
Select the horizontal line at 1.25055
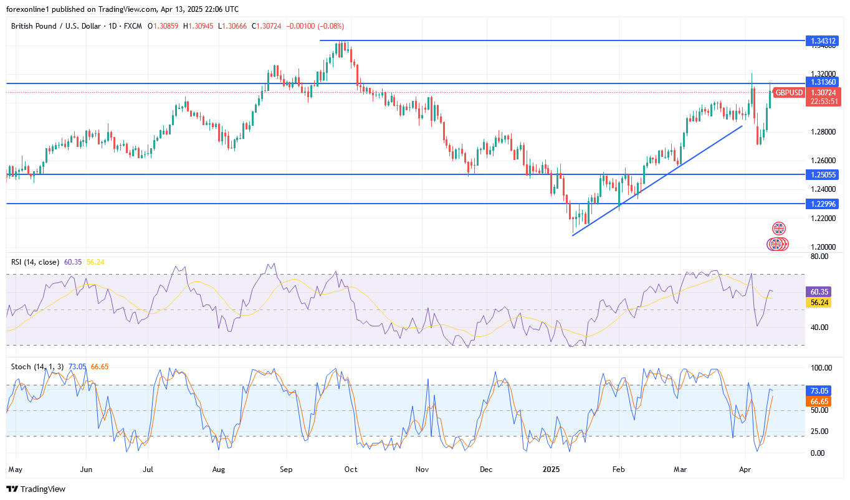coord(405,174)
